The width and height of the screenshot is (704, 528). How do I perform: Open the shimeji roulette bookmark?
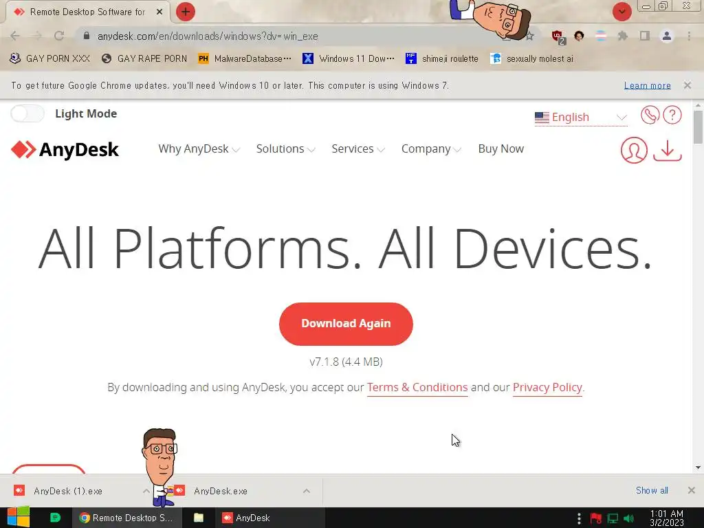442,58
